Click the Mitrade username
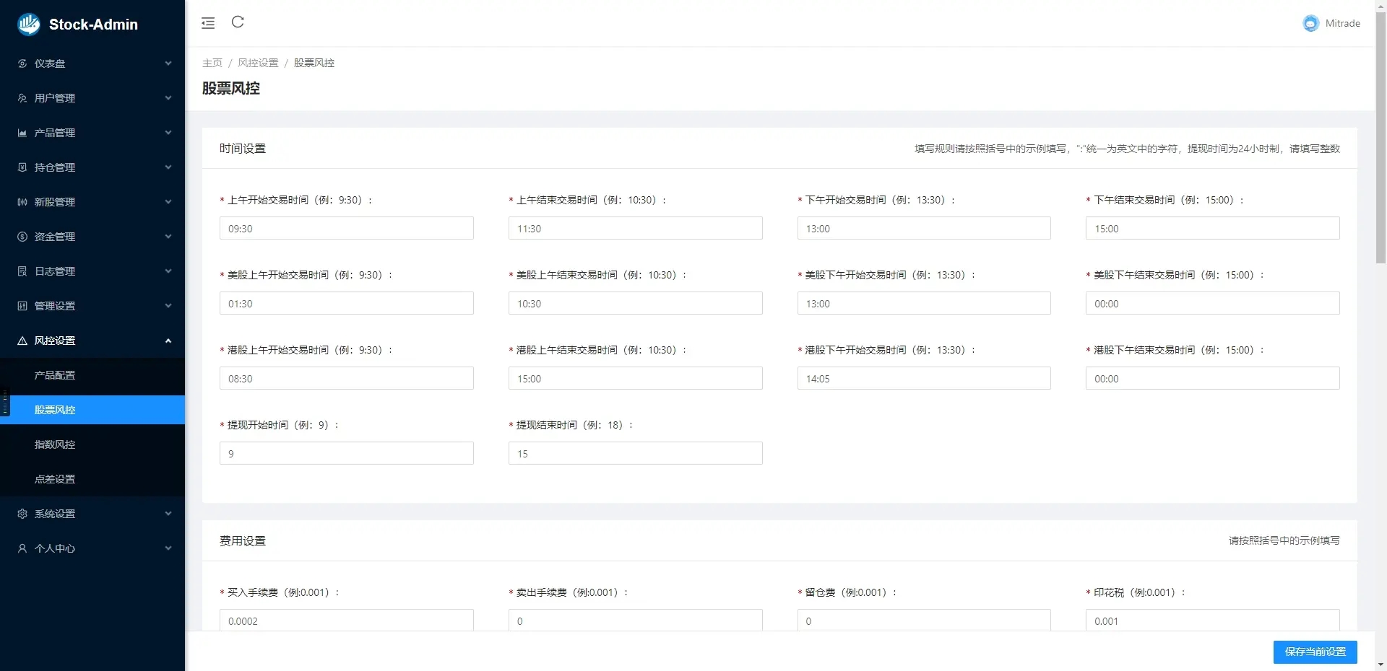 (1342, 23)
